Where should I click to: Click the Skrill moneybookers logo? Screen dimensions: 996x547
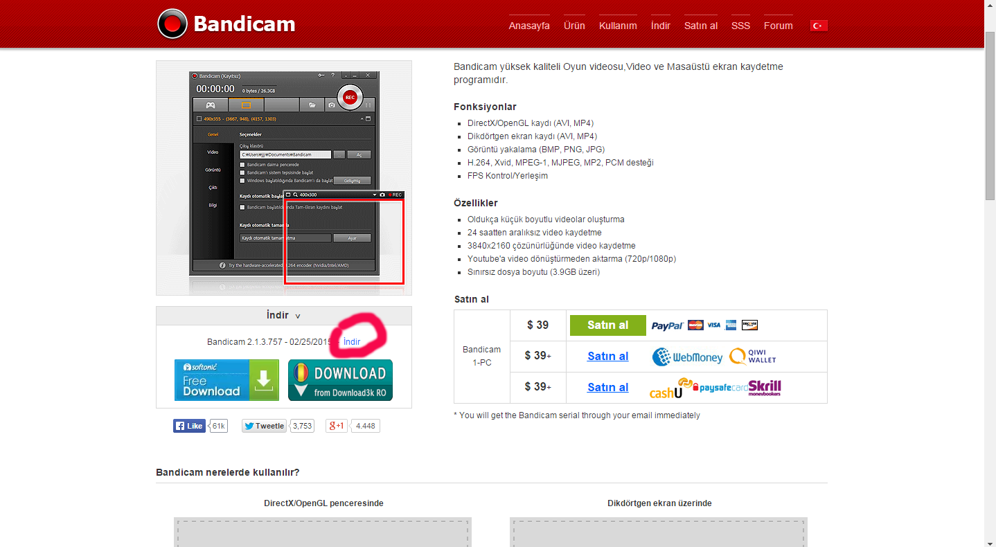tap(765, 387)
